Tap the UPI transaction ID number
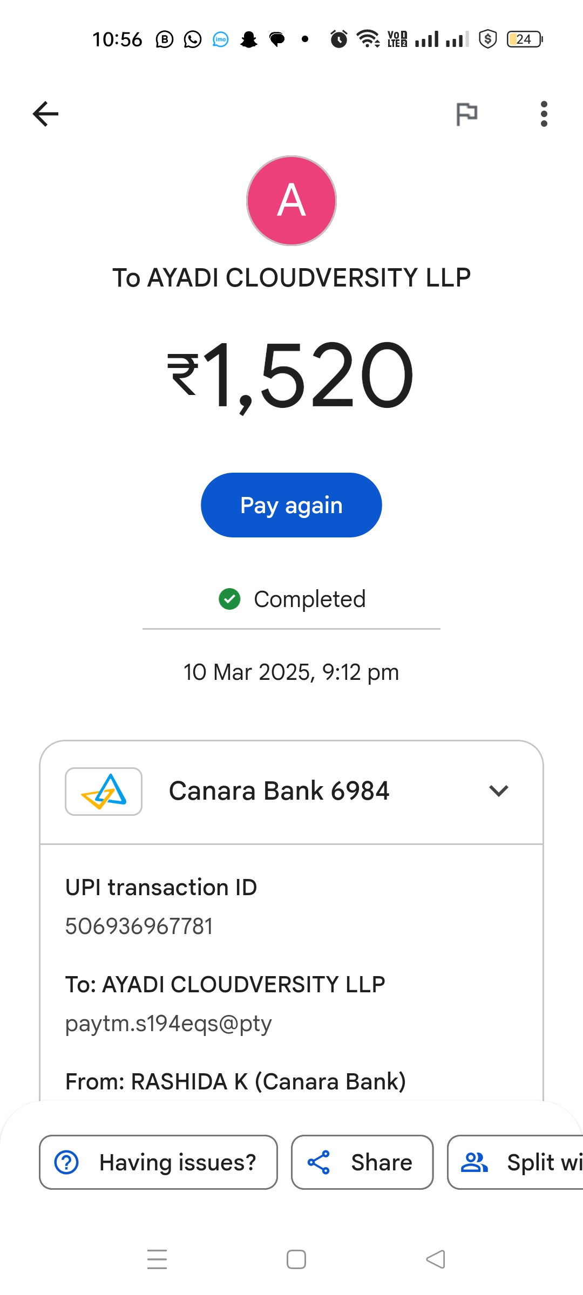The image size is (583, 1295). [x=139, y=926]
